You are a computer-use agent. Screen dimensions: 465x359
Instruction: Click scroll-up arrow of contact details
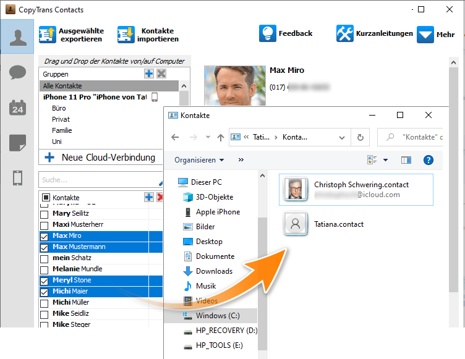453,62
